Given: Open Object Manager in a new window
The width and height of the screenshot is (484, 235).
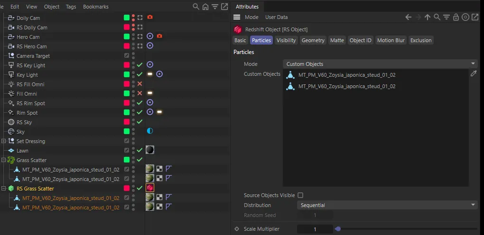Looking at the screenshot, I should point(224,7).
